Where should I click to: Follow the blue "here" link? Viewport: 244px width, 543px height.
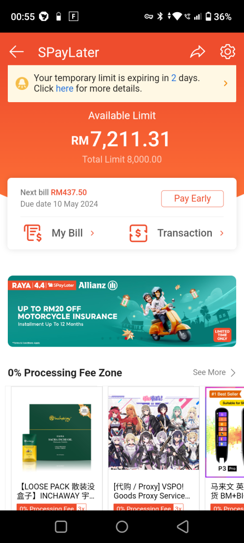tap(64, 88)
